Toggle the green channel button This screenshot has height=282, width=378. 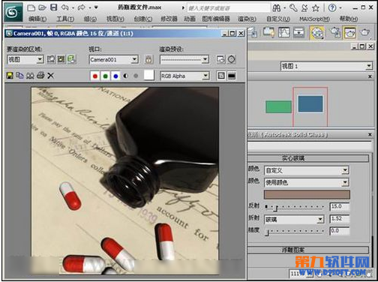click(105, 76)
